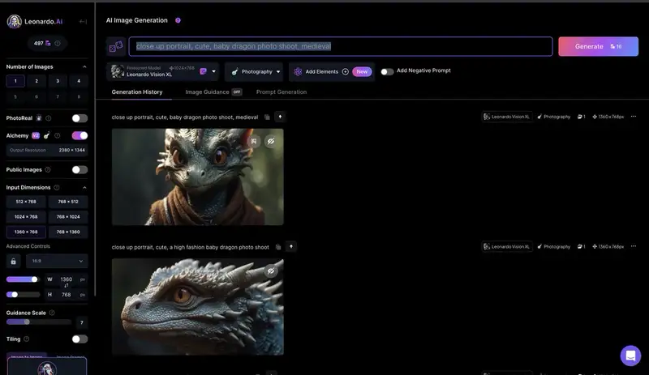Open Guidance Scale info icon
The image size is (649, 375).
[52, 313]
